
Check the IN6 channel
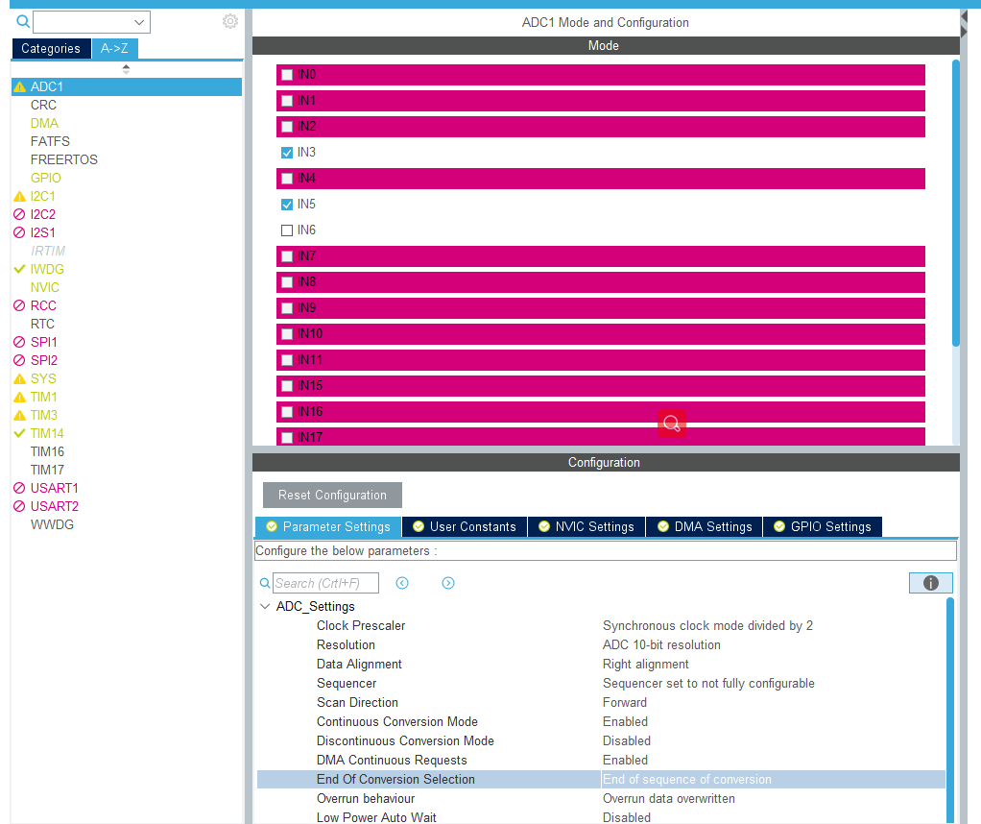click(285, 230)
